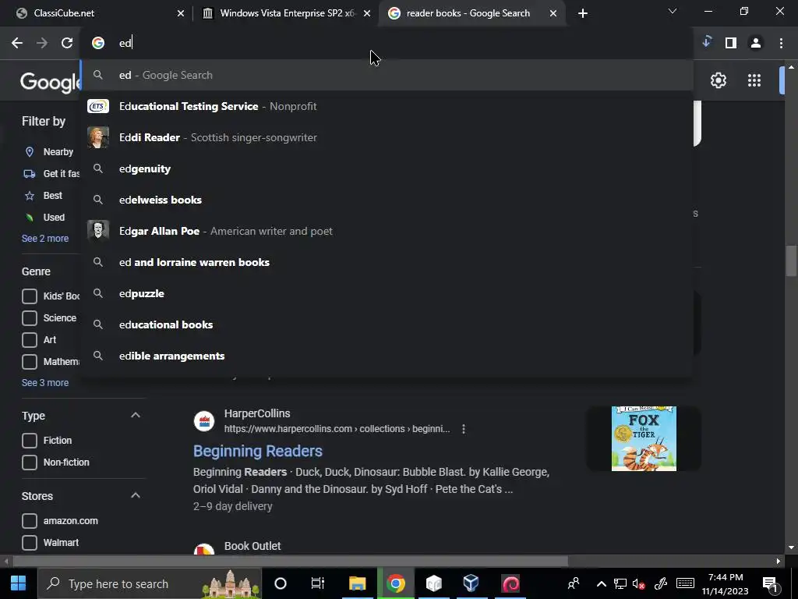Open a new tab with the plus button
The width and height of the screenshot is (798, 599).
click(583, 13)
